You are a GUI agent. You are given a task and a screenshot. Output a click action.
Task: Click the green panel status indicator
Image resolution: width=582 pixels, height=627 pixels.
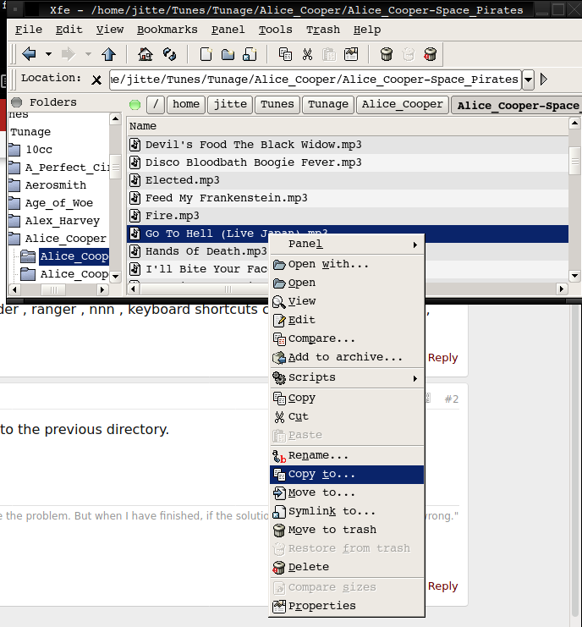pyautogui.click(x=135, y=105)
